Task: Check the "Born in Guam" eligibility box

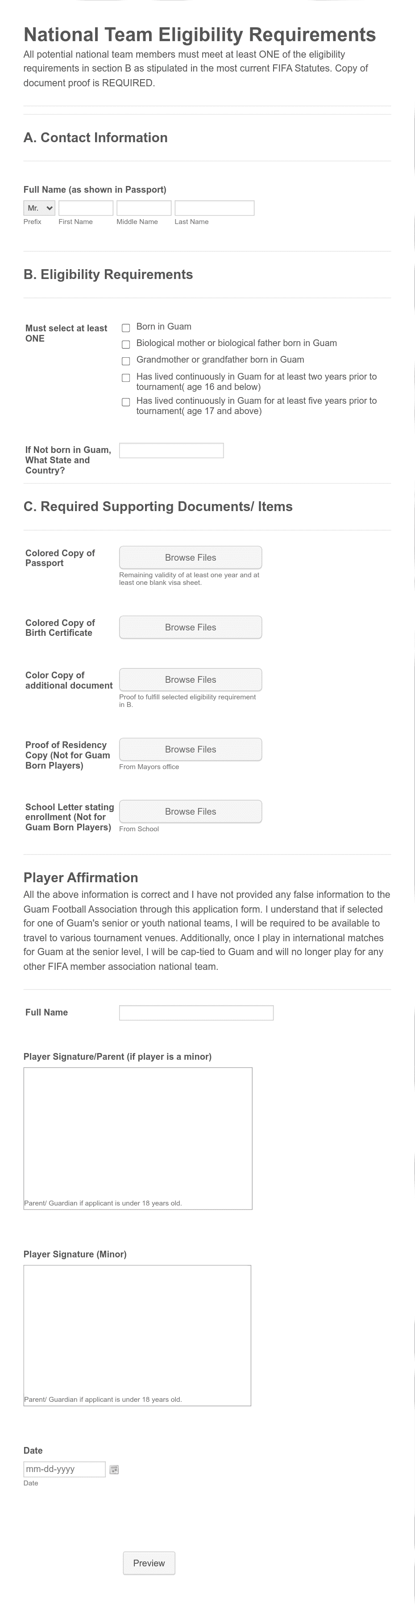Action: pyautogui.click(x=125, y=327)
